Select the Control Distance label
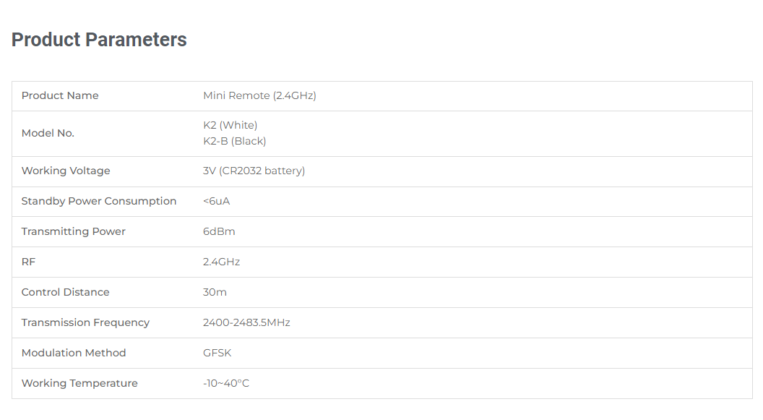 [x=65, y=292]
